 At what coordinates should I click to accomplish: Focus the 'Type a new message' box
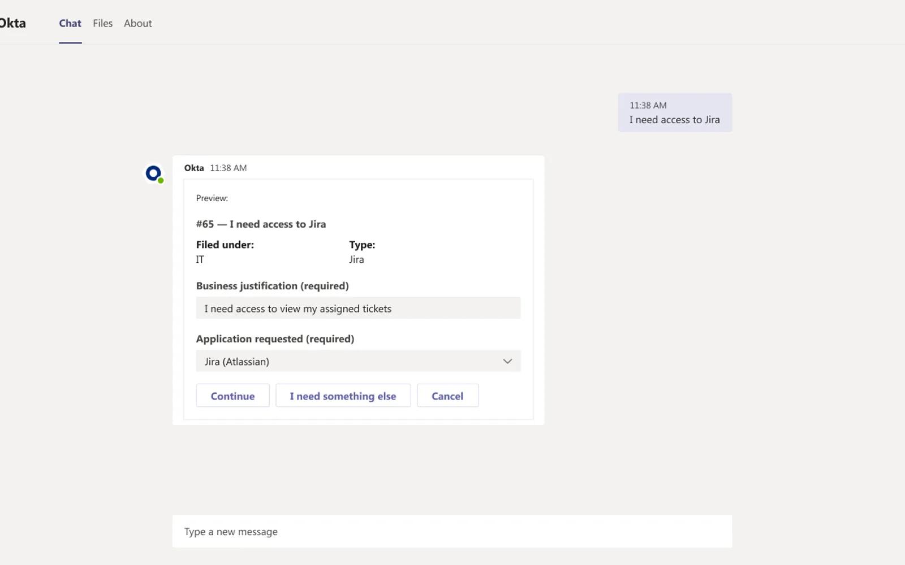coord(452,532)
